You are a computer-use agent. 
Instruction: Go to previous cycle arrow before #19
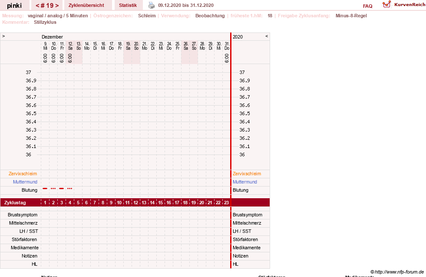coord(37,6)
